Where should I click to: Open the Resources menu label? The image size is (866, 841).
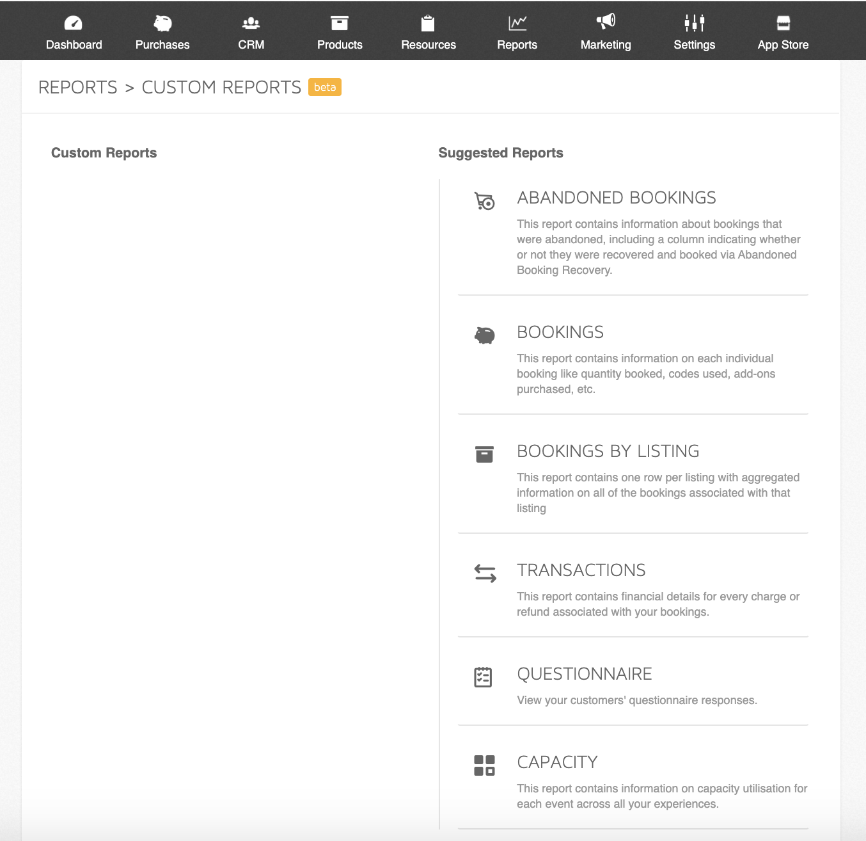(429, 45)
